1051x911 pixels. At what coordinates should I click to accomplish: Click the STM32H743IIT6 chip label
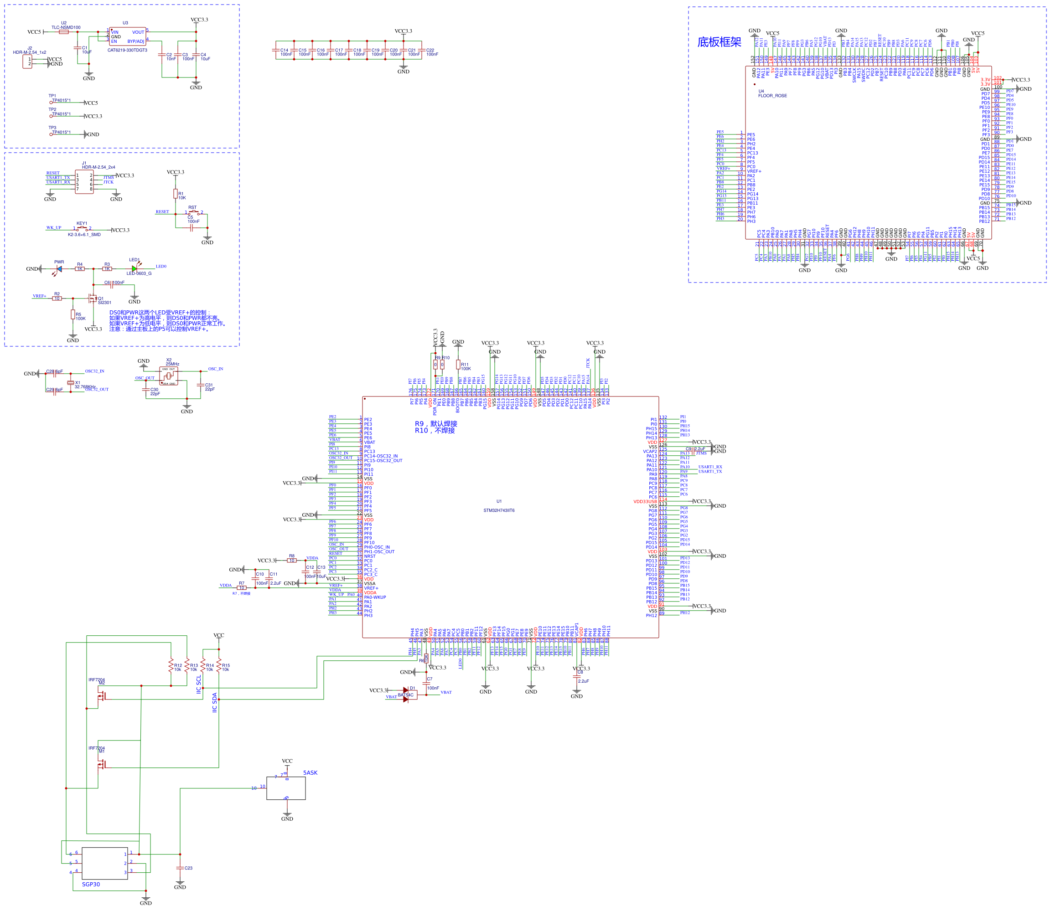click(x=498, y=510)
